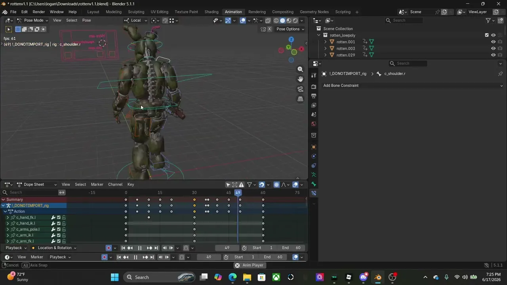
Task: Open the Render menu
Action: 38,12
